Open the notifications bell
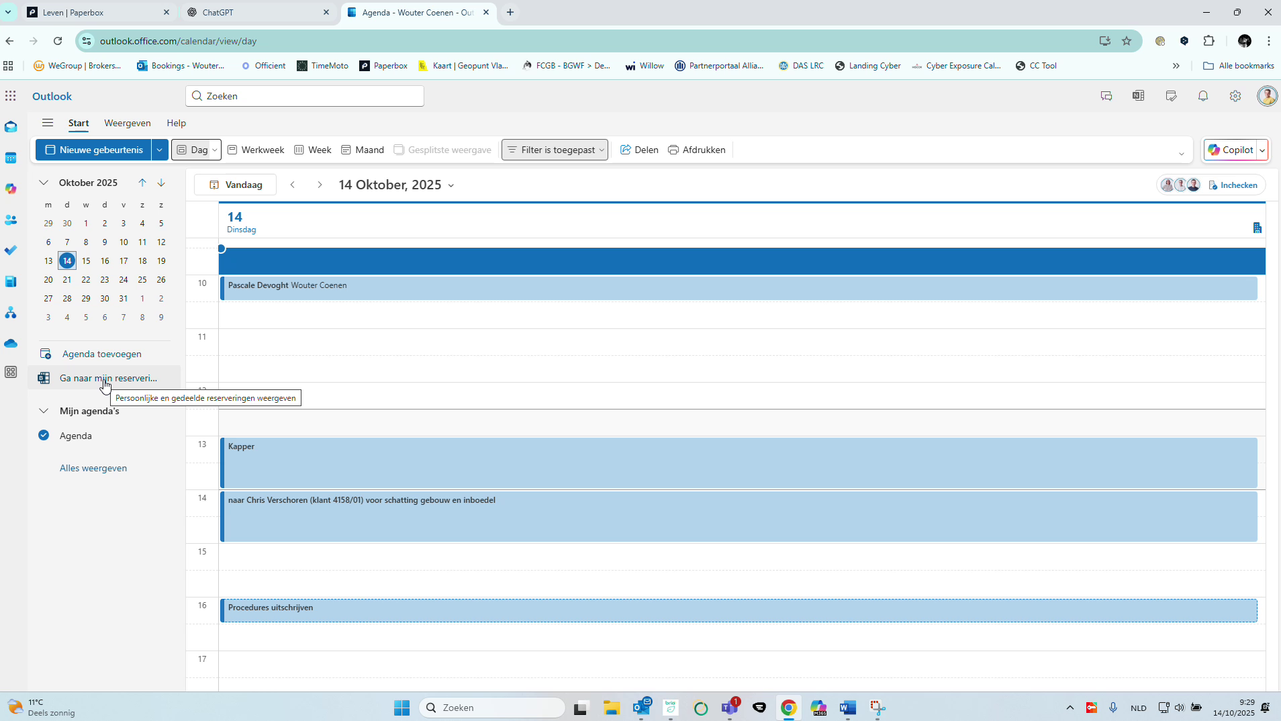 click(1202, 96)
